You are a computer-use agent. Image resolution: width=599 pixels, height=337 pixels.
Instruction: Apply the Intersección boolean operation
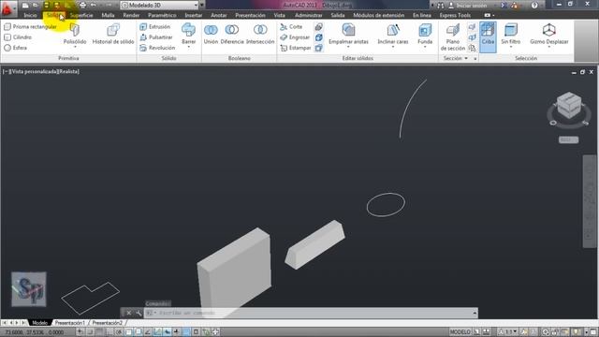(x=260, y=34)
